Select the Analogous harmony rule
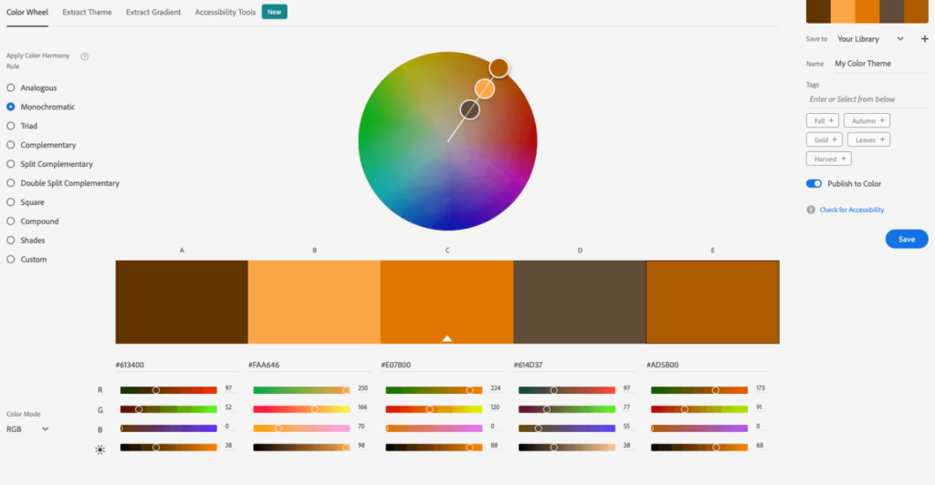The width and height of the screenshot is (935, 485). coord(11,88)
